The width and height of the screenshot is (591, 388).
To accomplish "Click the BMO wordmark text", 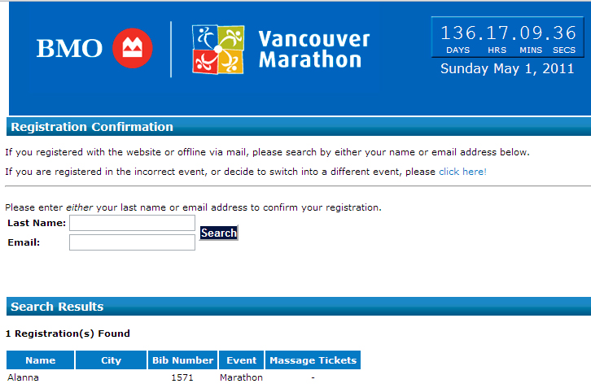I will 69,49.
